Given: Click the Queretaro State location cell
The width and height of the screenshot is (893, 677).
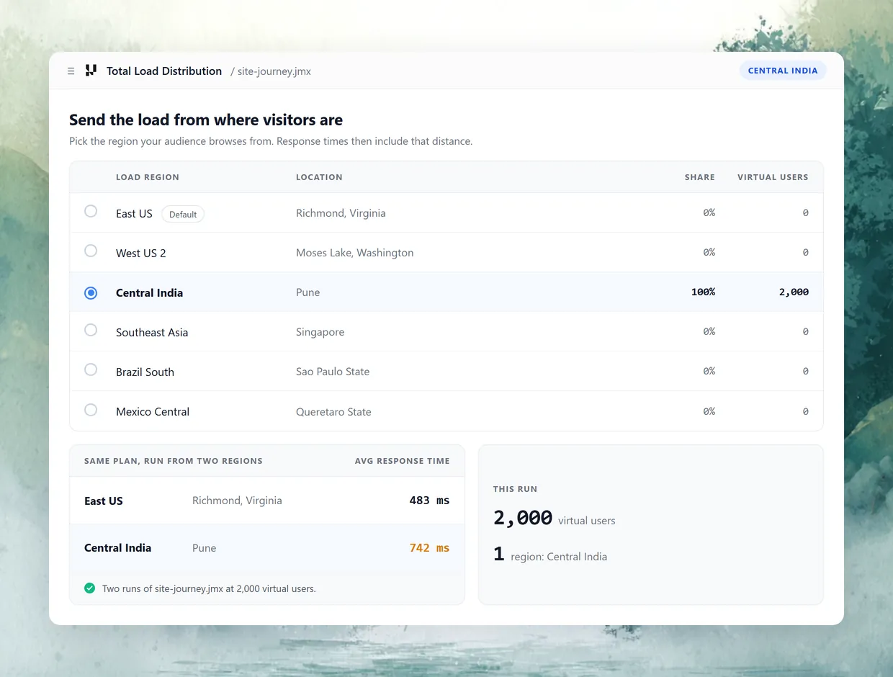Looking at the screenshot, I should click(x=333, y=412).
